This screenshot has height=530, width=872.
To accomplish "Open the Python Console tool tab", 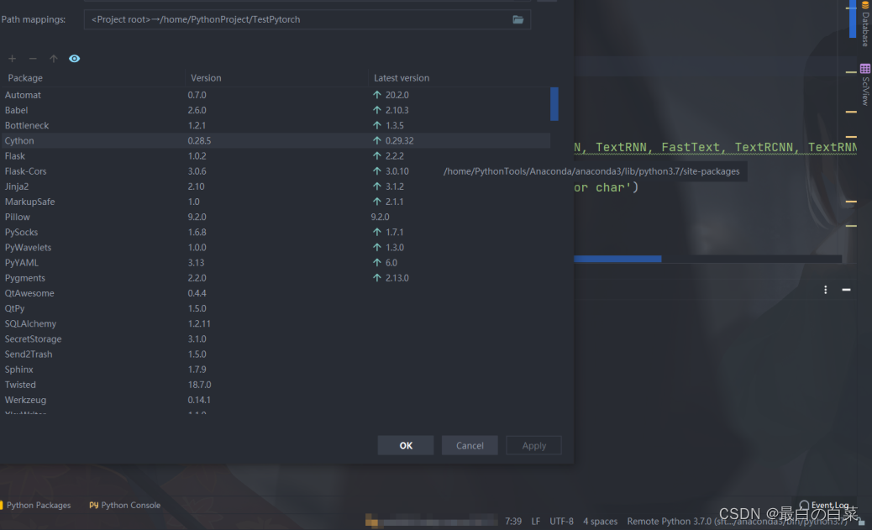I will click(x=124, y=505).
